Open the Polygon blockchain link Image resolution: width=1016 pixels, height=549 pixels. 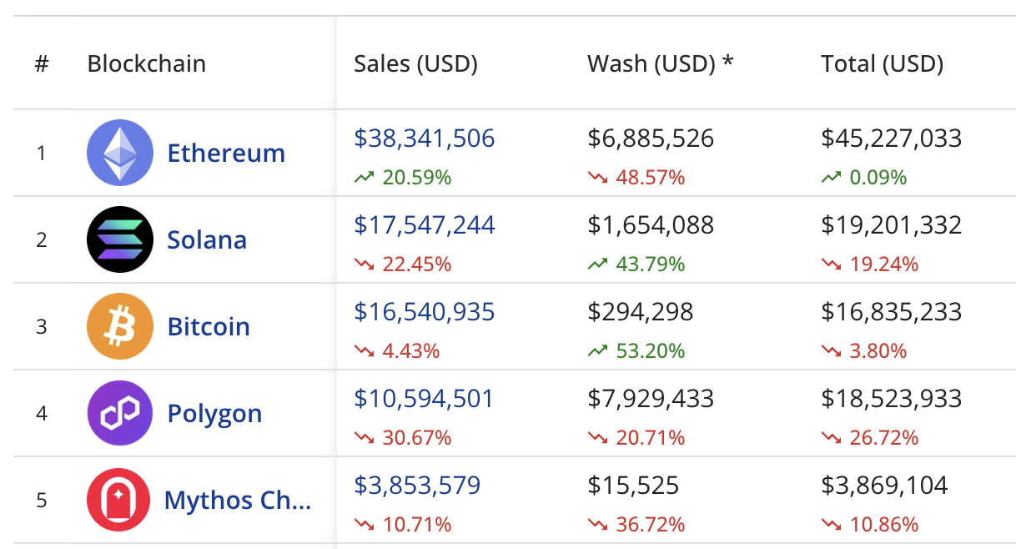214,414
